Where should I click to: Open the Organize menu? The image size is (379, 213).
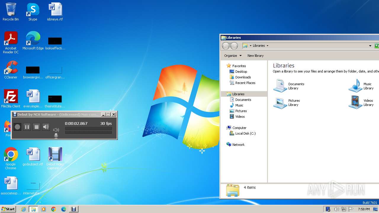pos(233,56)
